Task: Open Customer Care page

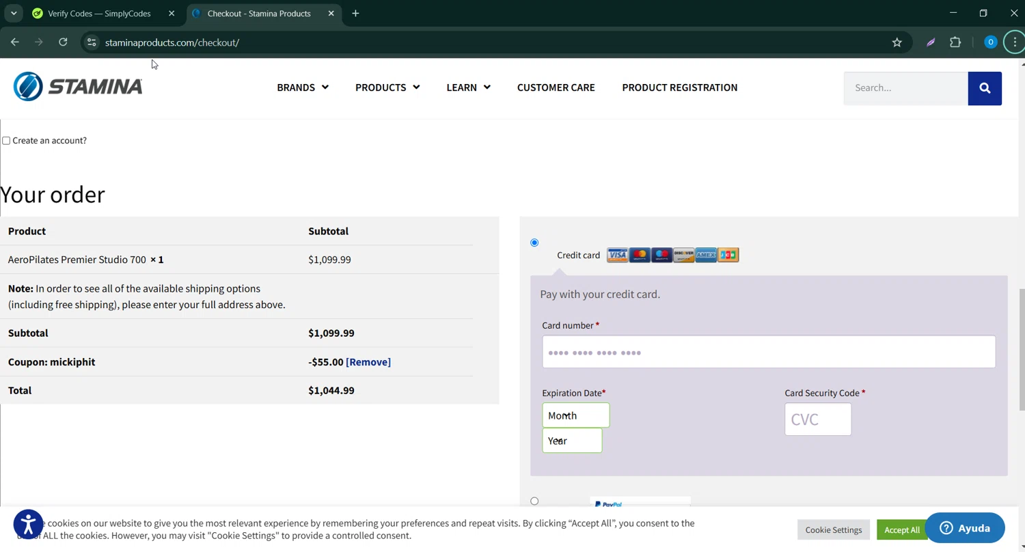Action: [x=556, y=87]
